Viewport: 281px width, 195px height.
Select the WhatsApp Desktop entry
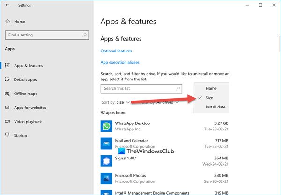(164, 126)
